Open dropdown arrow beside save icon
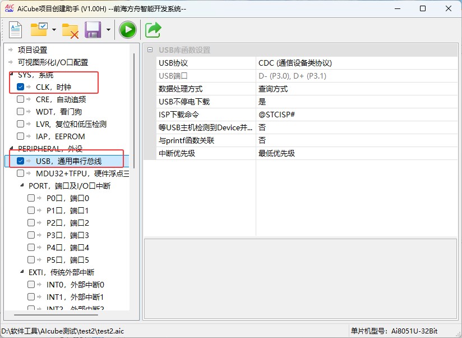 [108, 30]
